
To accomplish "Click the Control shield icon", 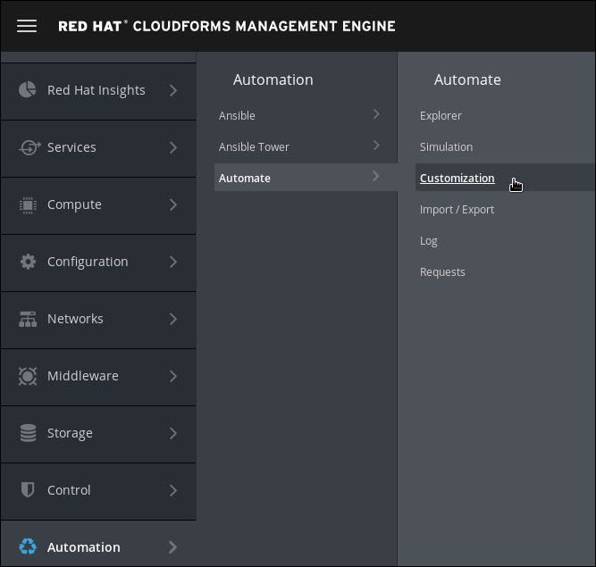I will click(28, 490).
